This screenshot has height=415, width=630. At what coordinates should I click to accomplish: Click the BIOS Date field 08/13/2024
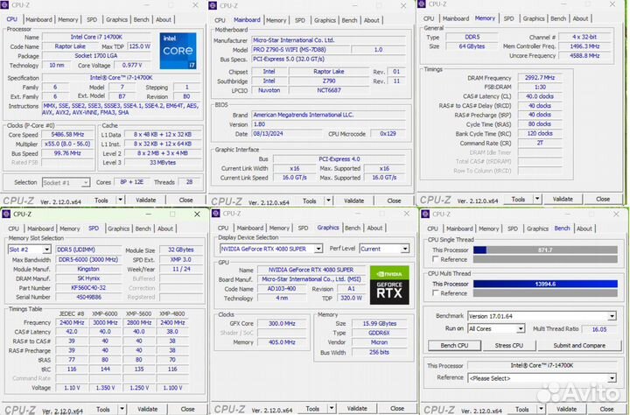point(287,134)
